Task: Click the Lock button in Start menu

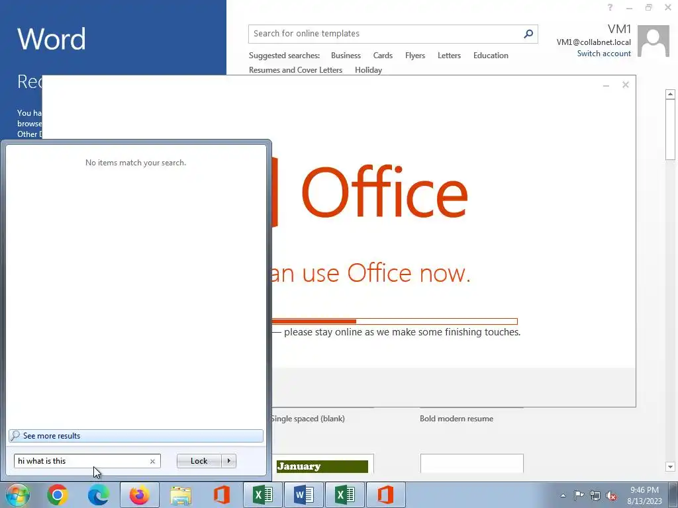Action: click(x=199, y=461)
